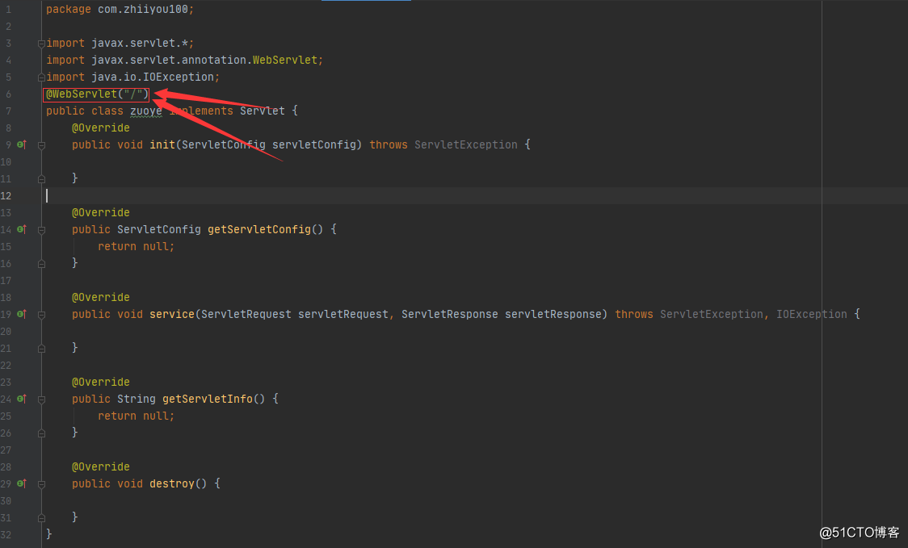Click the WebServlet import class name
The height and width of the screenshot is (548, 908).
pyautogui.click(x=288, y=60)
